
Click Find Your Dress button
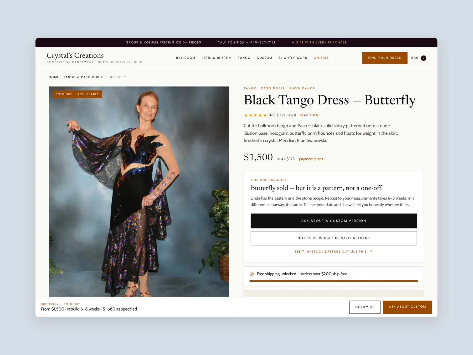(x=384, y=58)
